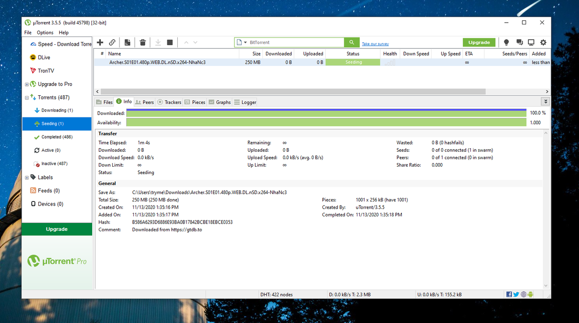Click the Stop Torrent square icon
The width and height of the screenshot is (579, 323).
[x=170, y=42]
